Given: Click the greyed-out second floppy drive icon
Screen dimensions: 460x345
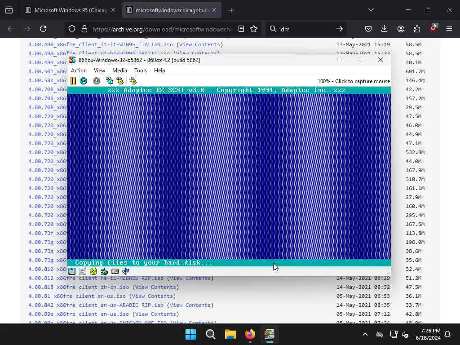Looking at the screenshot, I should [83, 271].
